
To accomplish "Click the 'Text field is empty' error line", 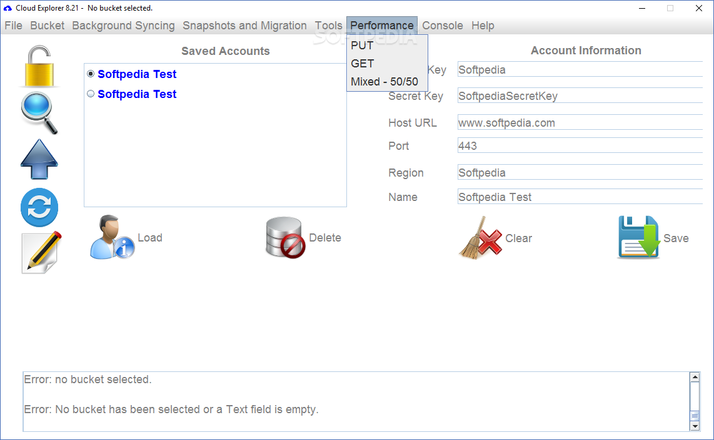I will [171, 409].
